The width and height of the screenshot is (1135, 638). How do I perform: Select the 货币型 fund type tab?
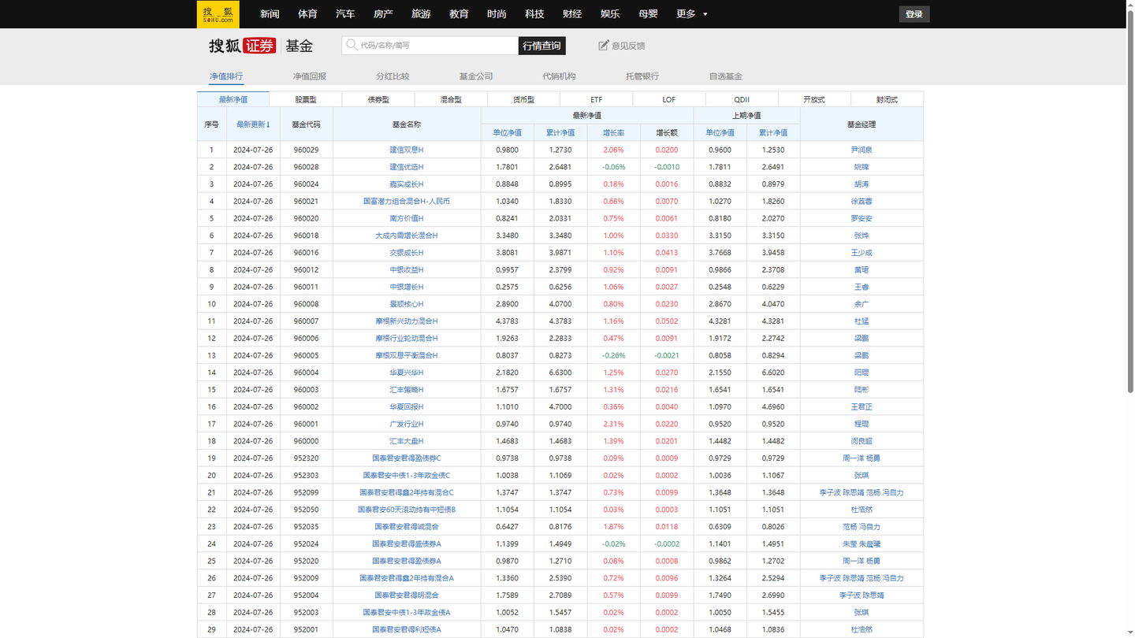pos(523,99)
